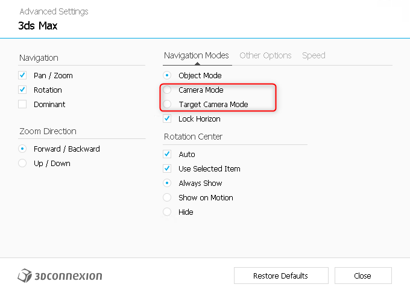Toggle the Pan / Zoom checkbox
The width and height of the screenshot is (410, 293).
point(22,75)
